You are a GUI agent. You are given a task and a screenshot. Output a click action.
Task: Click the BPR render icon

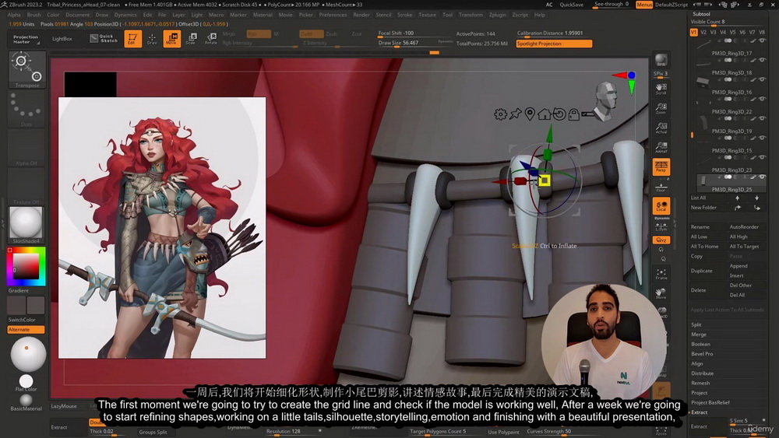pyautogui.click(x=661, y=60)
